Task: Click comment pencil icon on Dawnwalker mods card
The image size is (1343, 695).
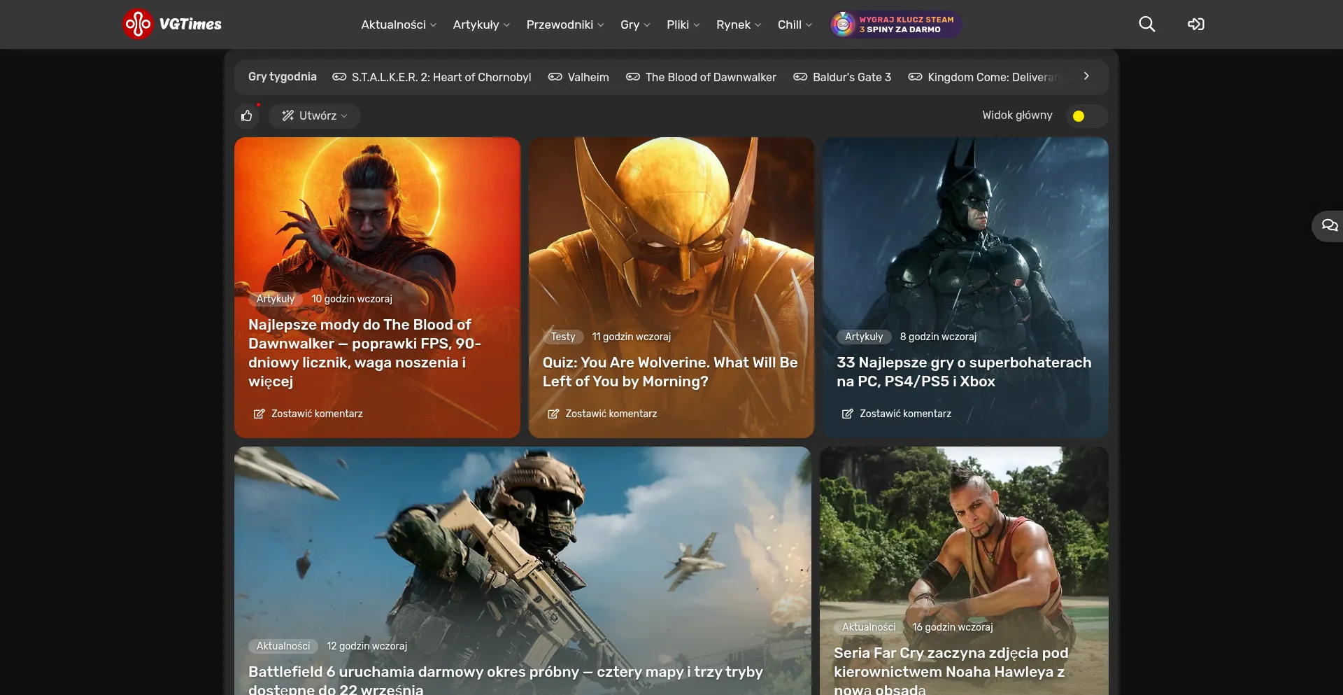Action: 259,414
